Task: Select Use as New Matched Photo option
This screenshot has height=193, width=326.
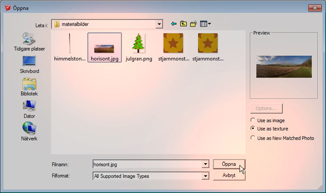Action: point(253,138)
